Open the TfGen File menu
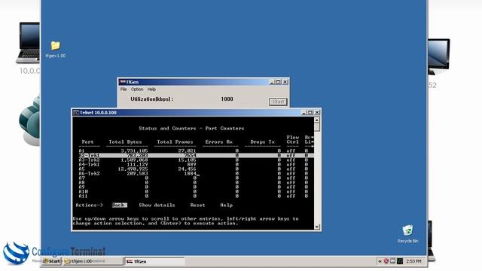This screenshot has height=271, width=482. [124, 90]
